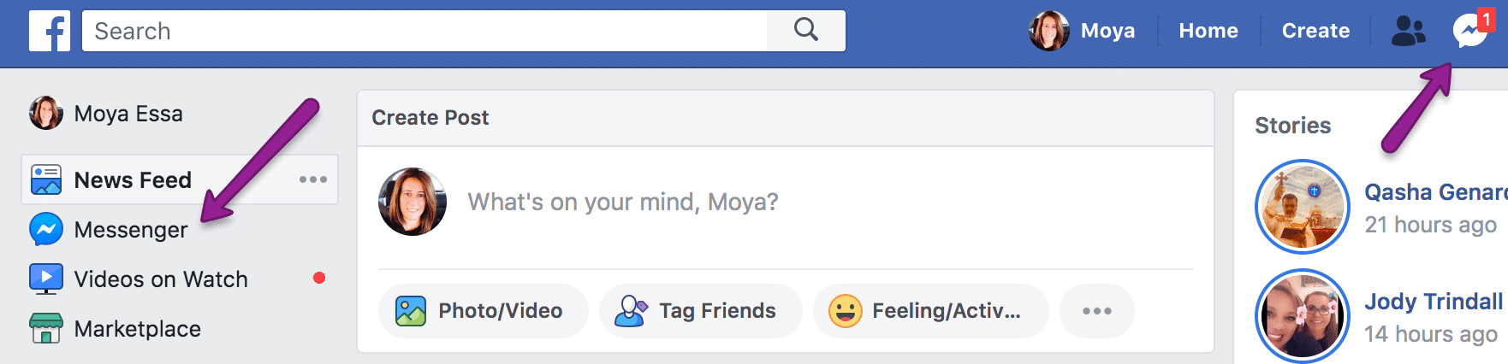Click the News Feed icon
Image resolution: width=1508 pixels, height=364 pixels.
click(46, 179)
